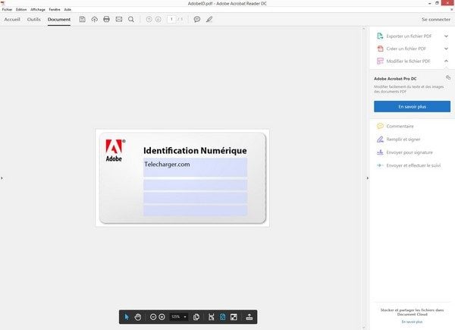Click the fullscreen mode icon
455x330 pixels.
[234, 317]
